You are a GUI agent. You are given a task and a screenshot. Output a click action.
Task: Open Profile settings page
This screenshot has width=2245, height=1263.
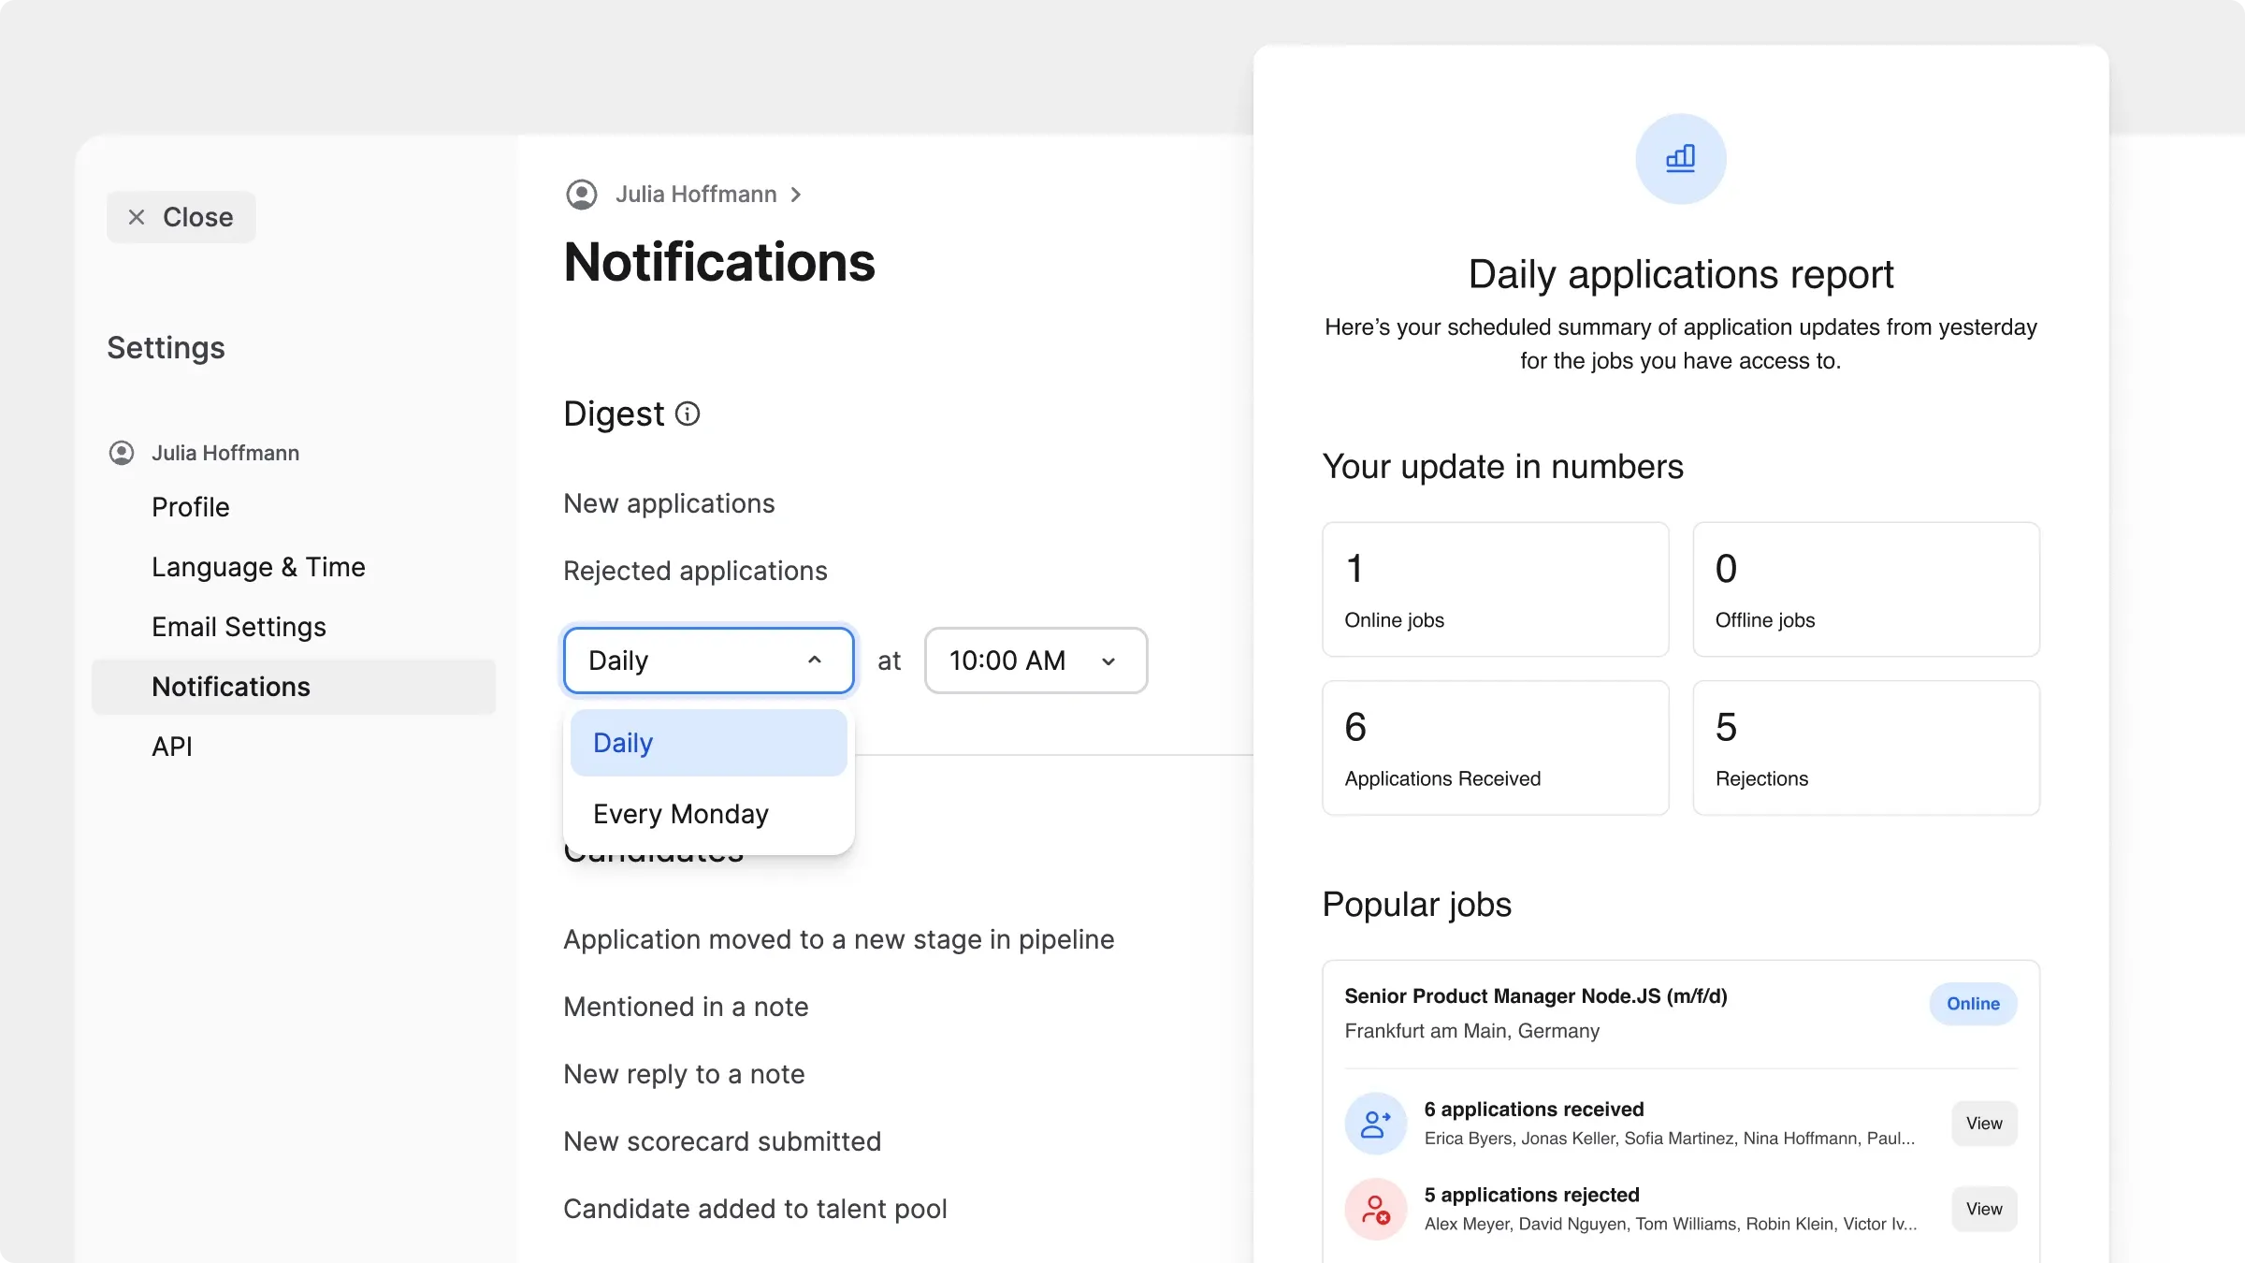(x=191, y=507)
